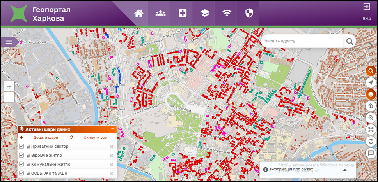Click the Вхід login button
This screenshot has height=182, width=378.
[x=367, y=12]
